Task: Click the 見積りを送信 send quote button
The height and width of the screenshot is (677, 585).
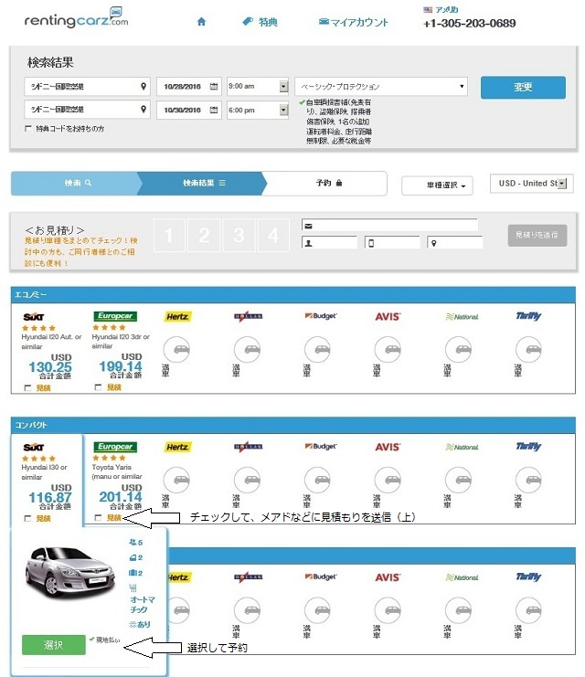Action: click(537, 236)
